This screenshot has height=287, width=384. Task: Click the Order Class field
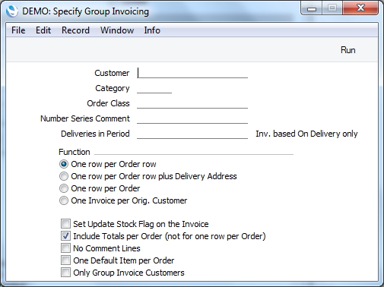pyautogui.click(x=192, y=103)
